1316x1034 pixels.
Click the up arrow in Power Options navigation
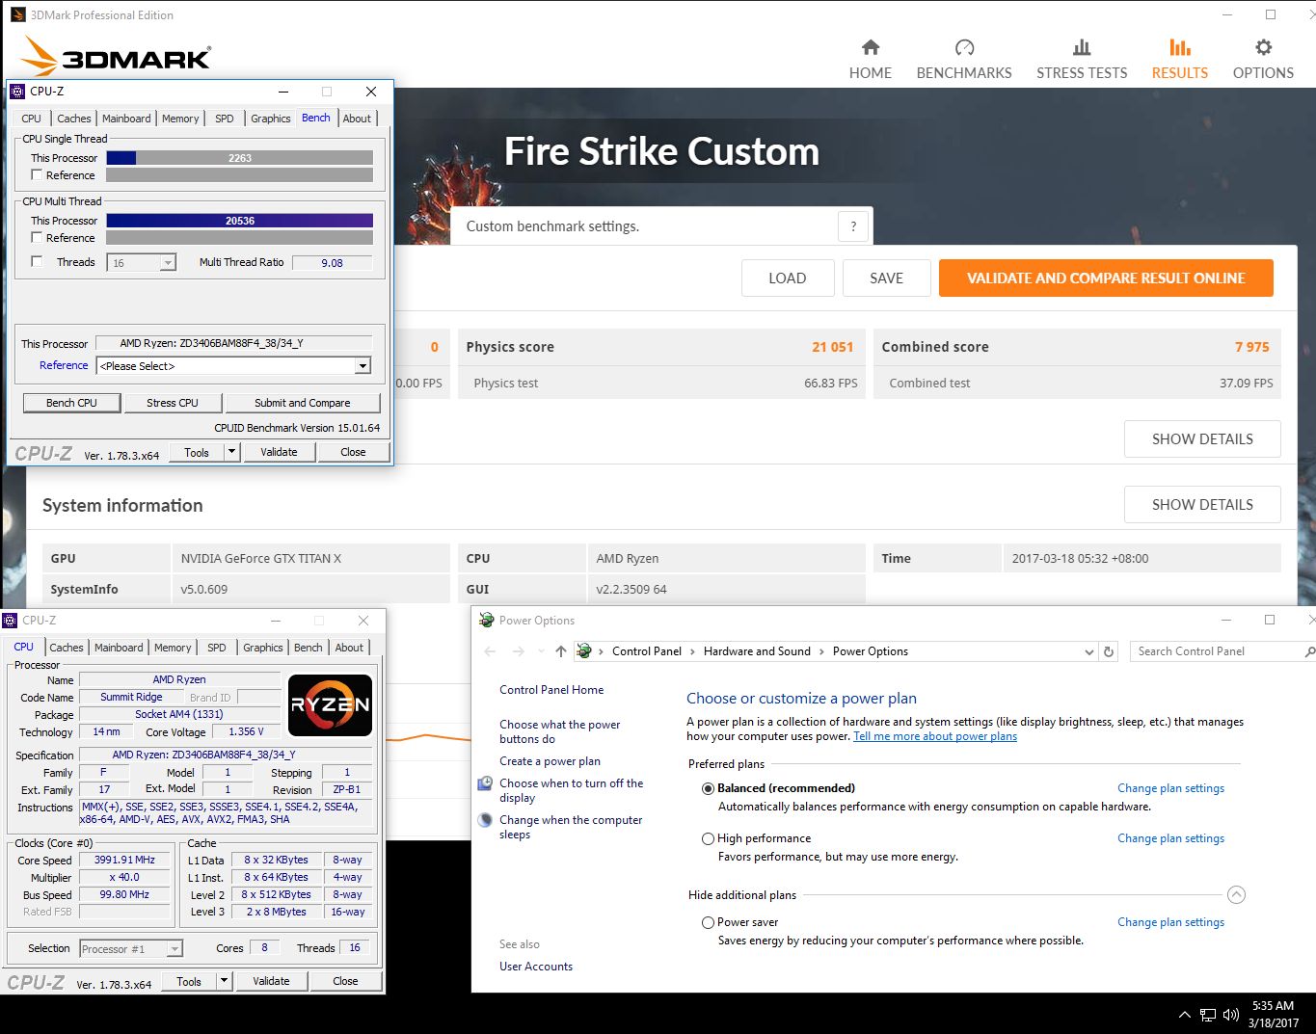coord(561,651)
